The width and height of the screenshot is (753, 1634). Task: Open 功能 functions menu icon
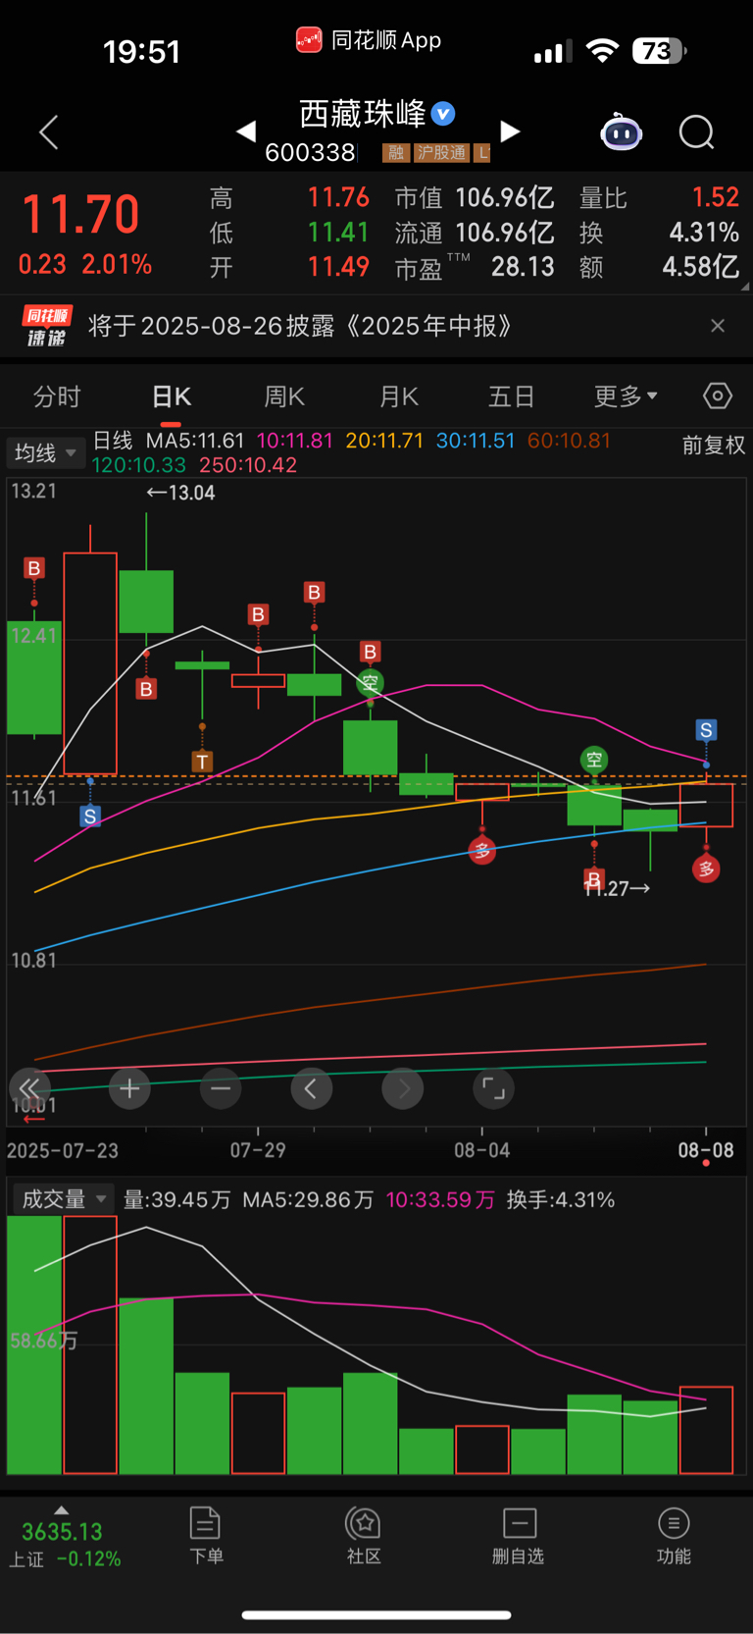pyautogui.click(x=674, y=1536)
